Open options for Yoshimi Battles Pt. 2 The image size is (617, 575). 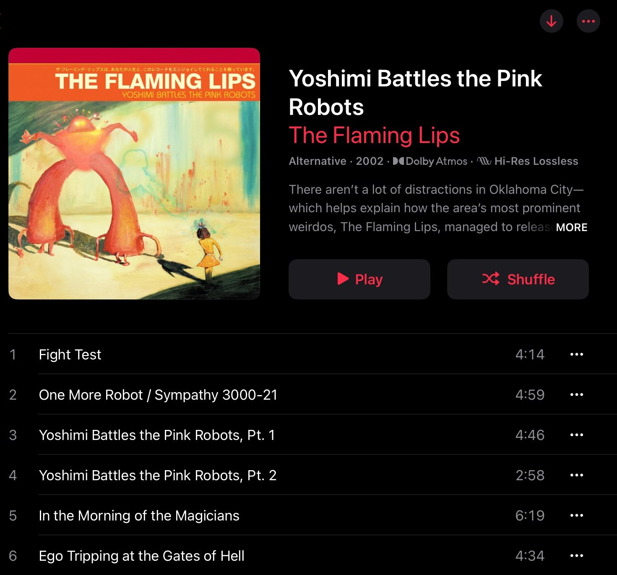(577, 475)
